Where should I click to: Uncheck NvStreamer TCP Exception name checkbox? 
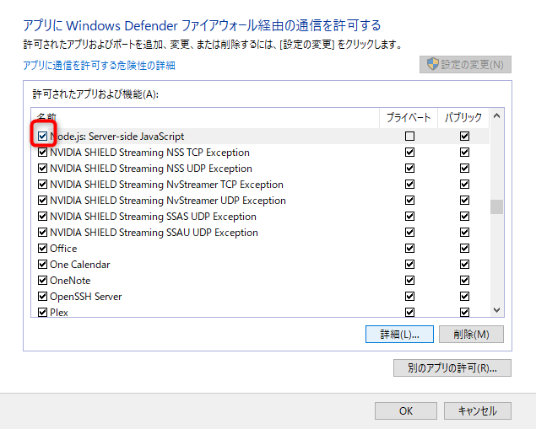(42, 185)
